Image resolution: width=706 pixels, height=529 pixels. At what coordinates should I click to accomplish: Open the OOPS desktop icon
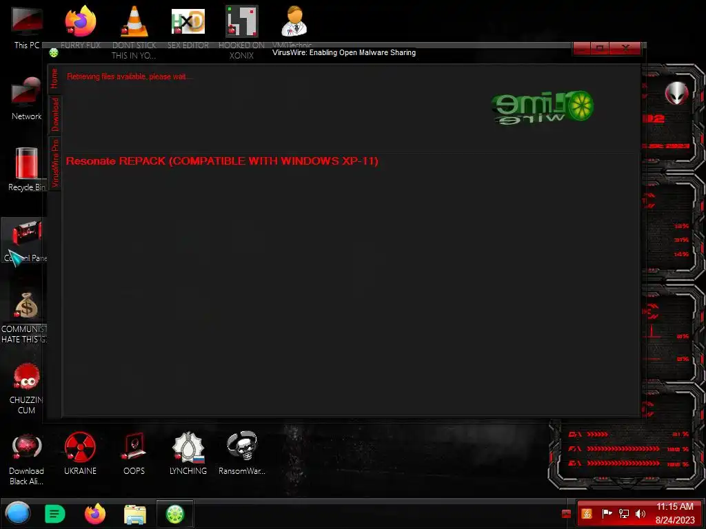click(134, 453)
